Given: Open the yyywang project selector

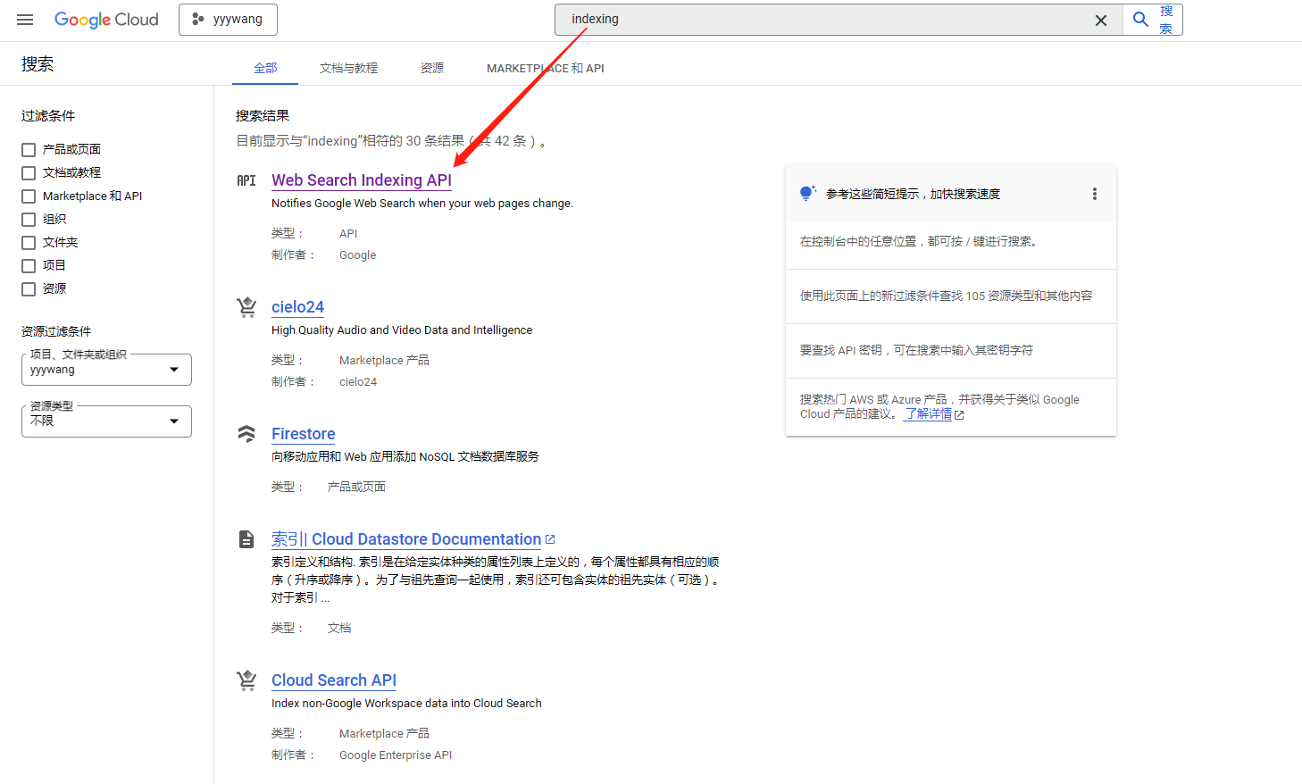Looking at the screenshot, I should coord(228,20).
